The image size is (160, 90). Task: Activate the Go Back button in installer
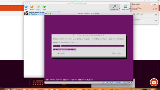pyautogui.click(x=61, y=53)
